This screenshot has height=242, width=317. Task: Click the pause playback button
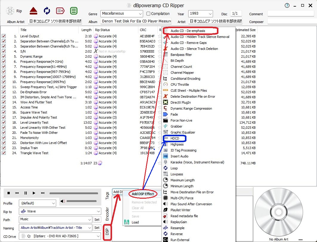pos(26,193)
